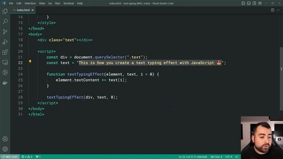
Task: Click the opening <body> tag on line 17
Action: pyautogui.click(x=35, y=34)
